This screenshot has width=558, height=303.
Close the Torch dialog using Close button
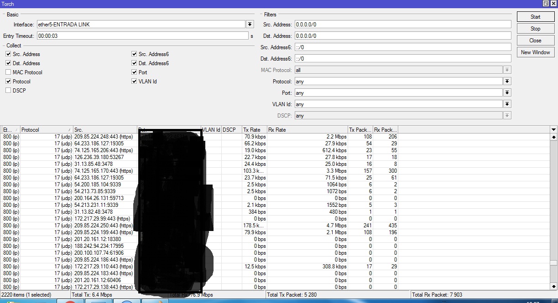[535, 41]
